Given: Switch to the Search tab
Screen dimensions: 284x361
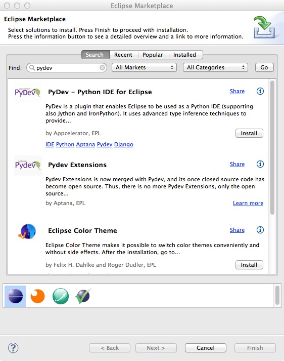Looking at the screenshot, I should (x=96, y=55).
